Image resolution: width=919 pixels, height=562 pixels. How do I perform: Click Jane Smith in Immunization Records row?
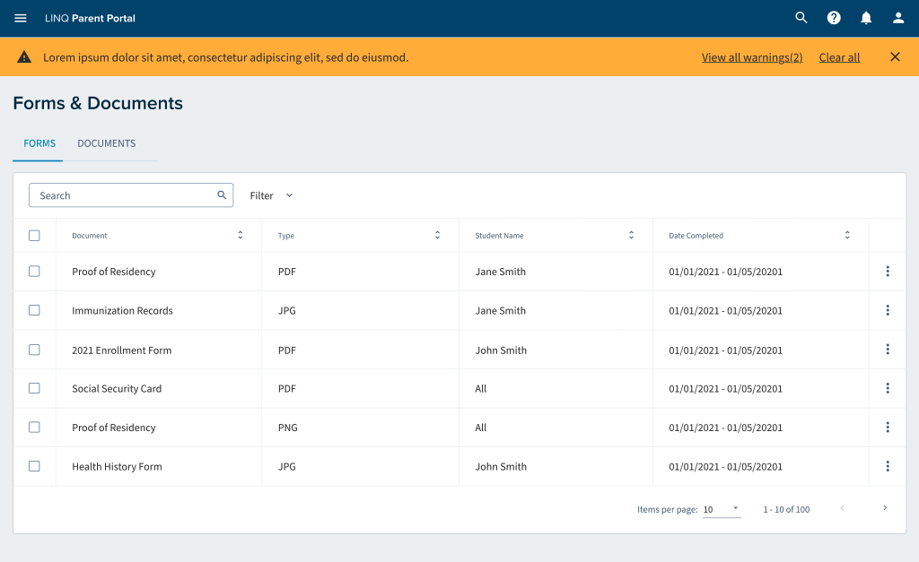click(x=501, y=311)
